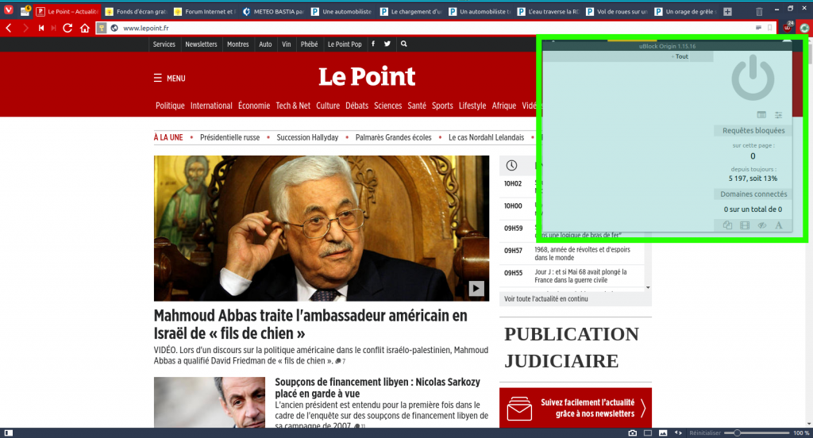The height and width of the screenshot is (438, 813).
Task: Switch to L'eau traverse la RD tab
Action: (x=549, y=11)
